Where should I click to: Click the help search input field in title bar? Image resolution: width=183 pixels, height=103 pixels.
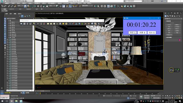click(134, 1)
